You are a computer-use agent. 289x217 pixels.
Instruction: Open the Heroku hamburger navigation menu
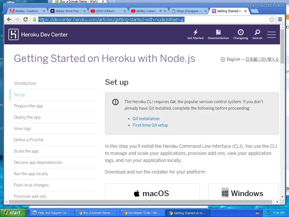(x=272, y=34)
